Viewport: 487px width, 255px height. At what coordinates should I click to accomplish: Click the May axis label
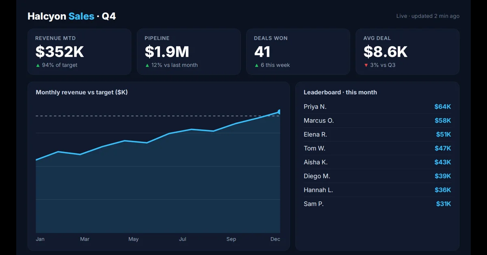point(134,239)
